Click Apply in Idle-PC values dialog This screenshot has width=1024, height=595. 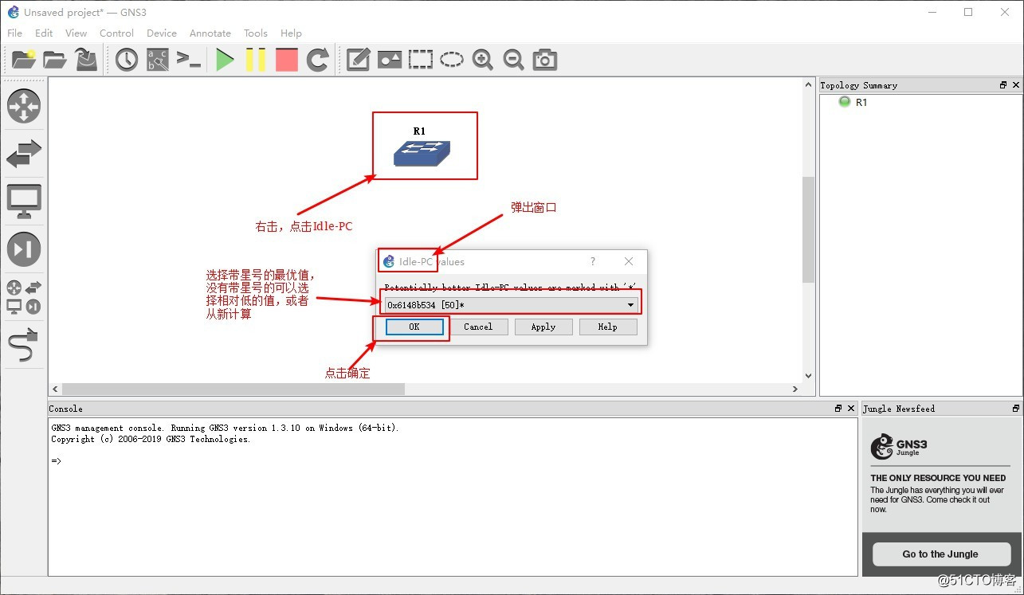543,327
